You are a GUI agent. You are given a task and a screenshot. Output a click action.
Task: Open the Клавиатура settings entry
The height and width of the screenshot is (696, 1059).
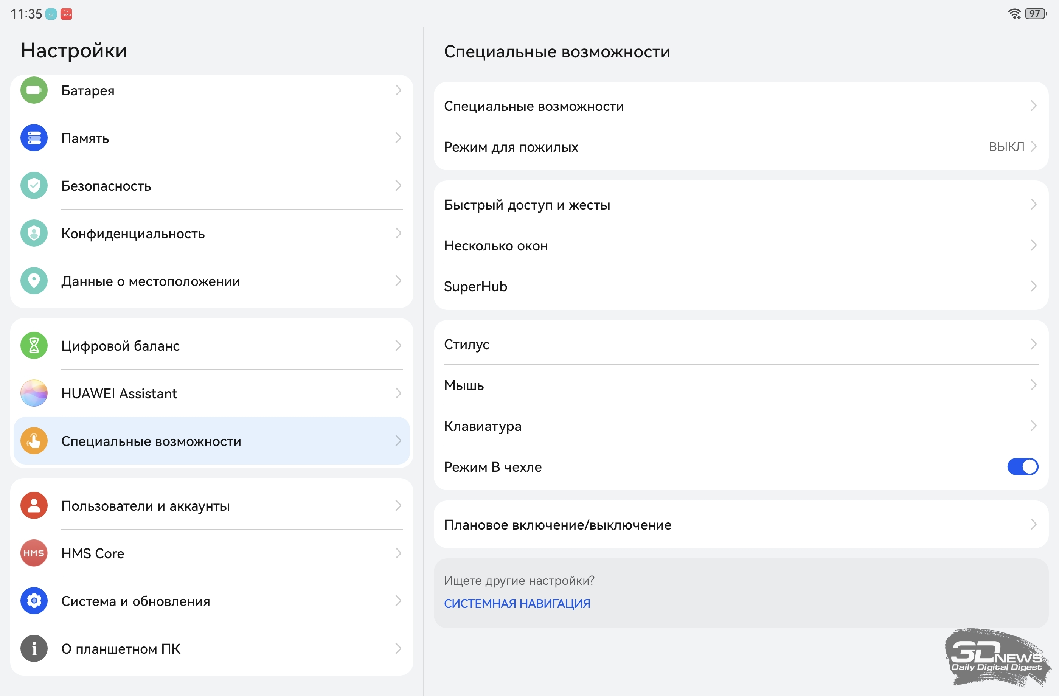pyautogui.click(x=482, y=426)
